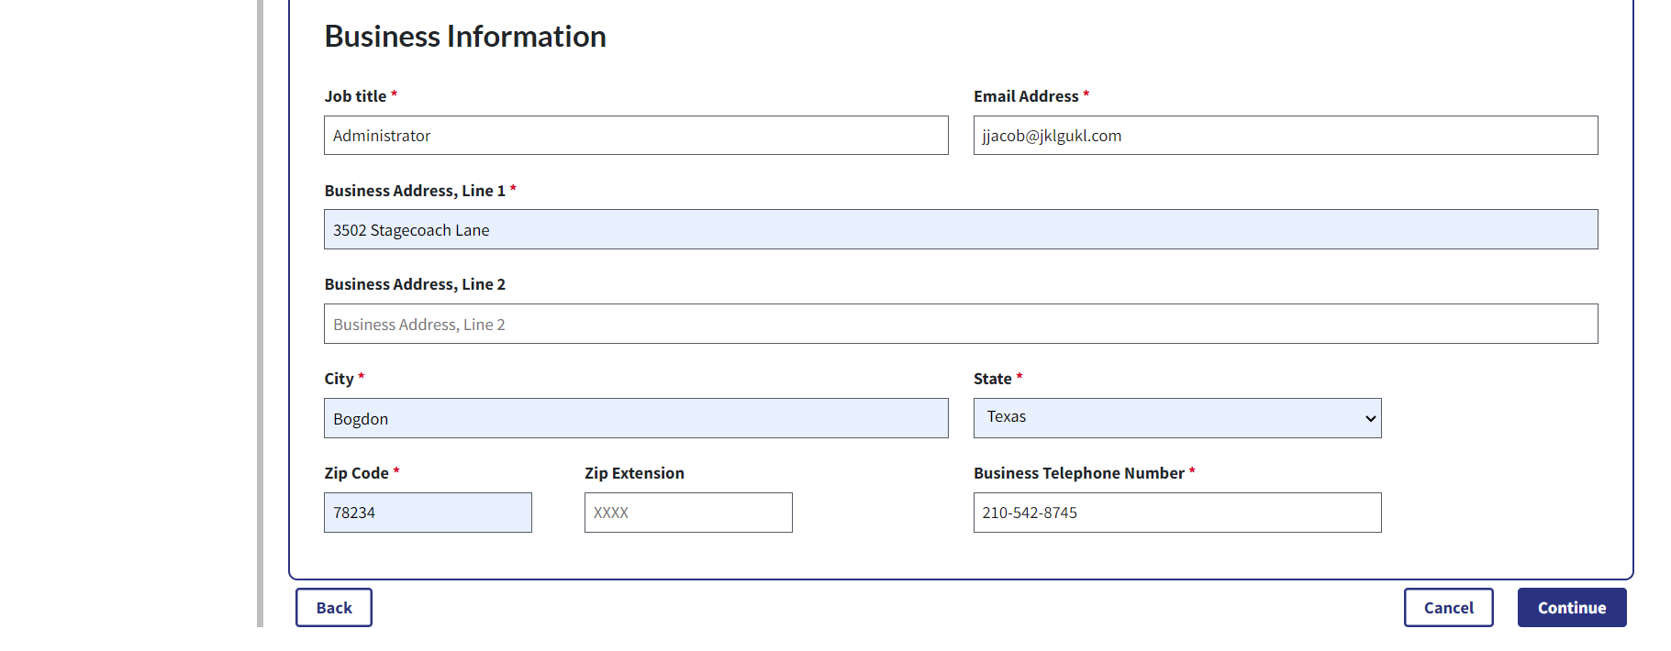Click the City field containing Bogdon
The height and width of the screenshot is (651, 1671).
(635, 419)
